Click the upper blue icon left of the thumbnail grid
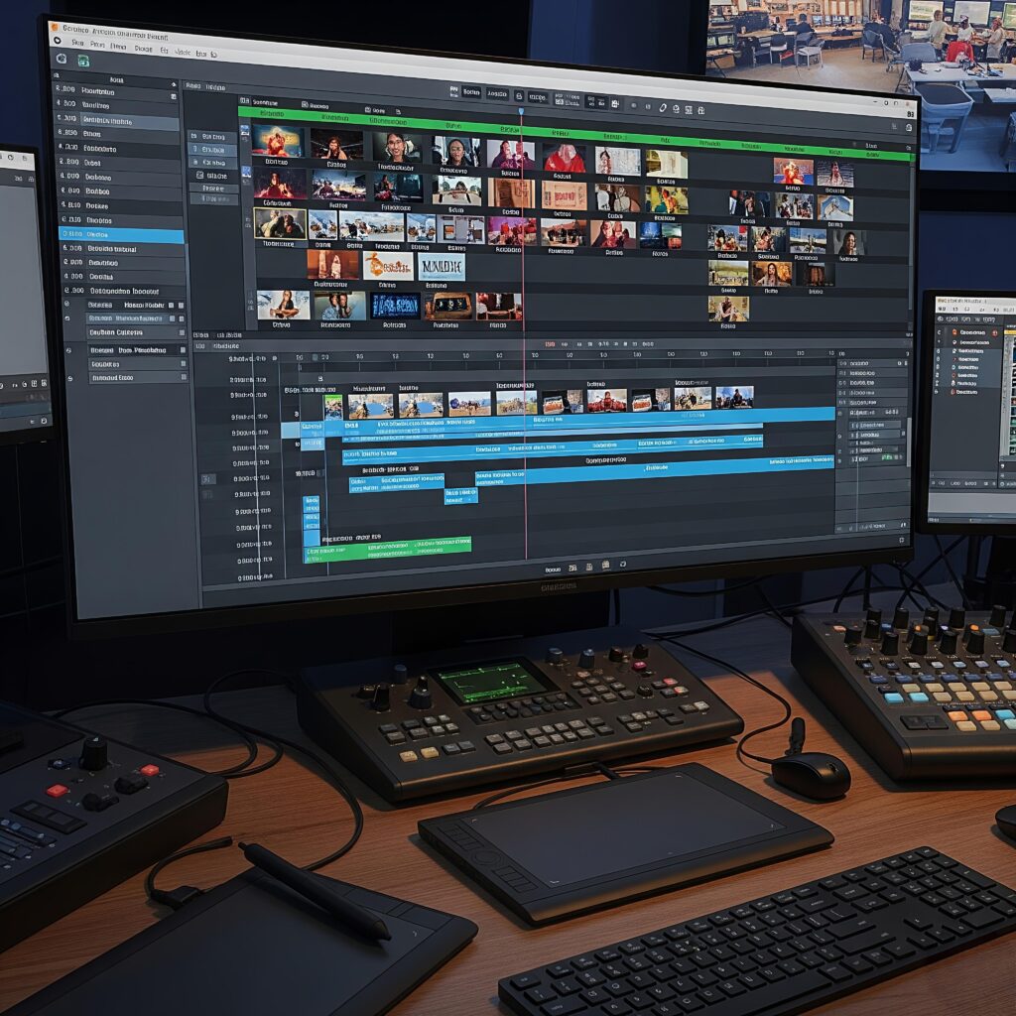 click(x=245, y=132)
